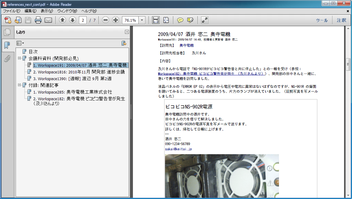Open the ツール pane
352x199 pixels.
322,20
